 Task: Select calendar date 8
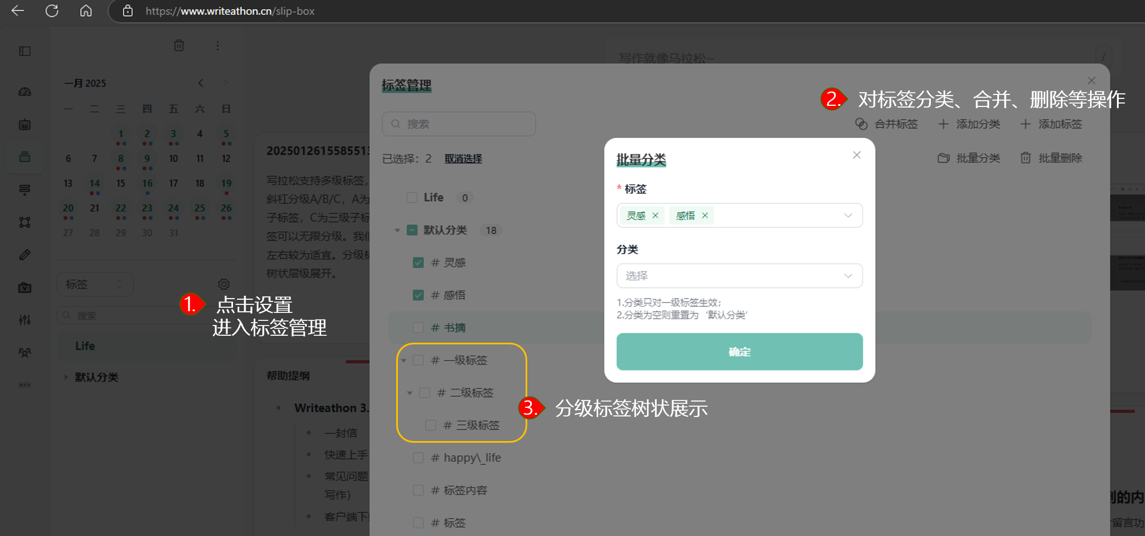(121, 158)
